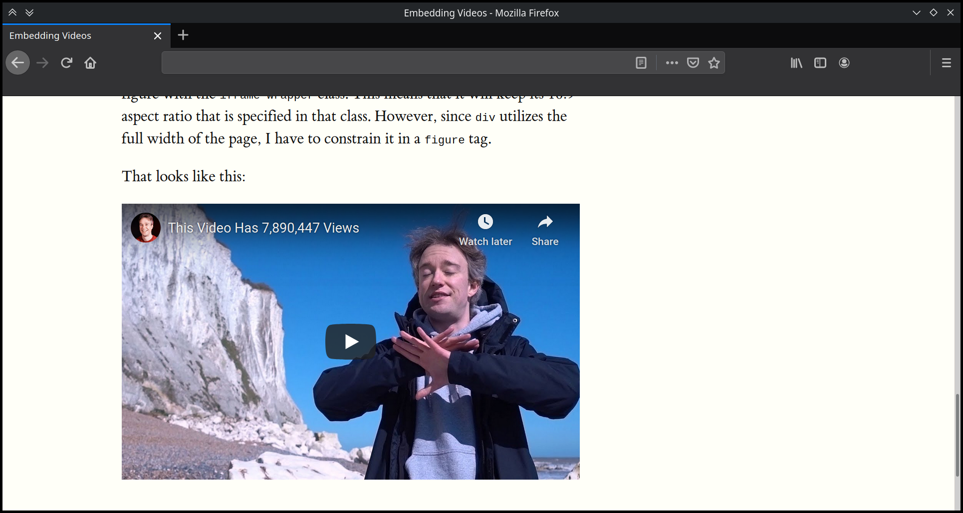Bookmark this page with star
Screen dimensions: 963x513
point(714,63)
